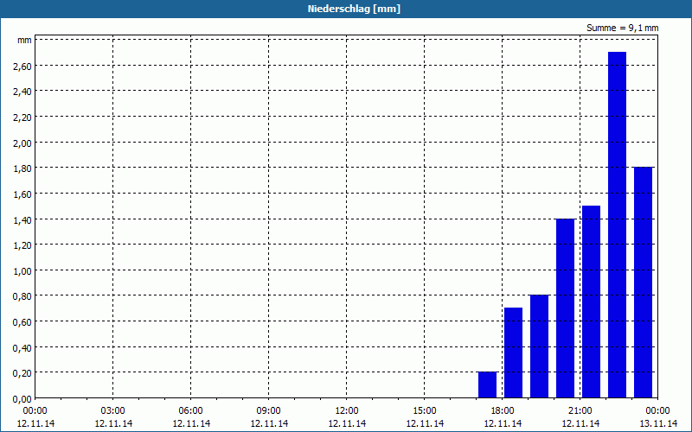Viewport: 692px width, 432px height.
Task: Select the 1,80 y-axis value
Action: tap(22, 168)
